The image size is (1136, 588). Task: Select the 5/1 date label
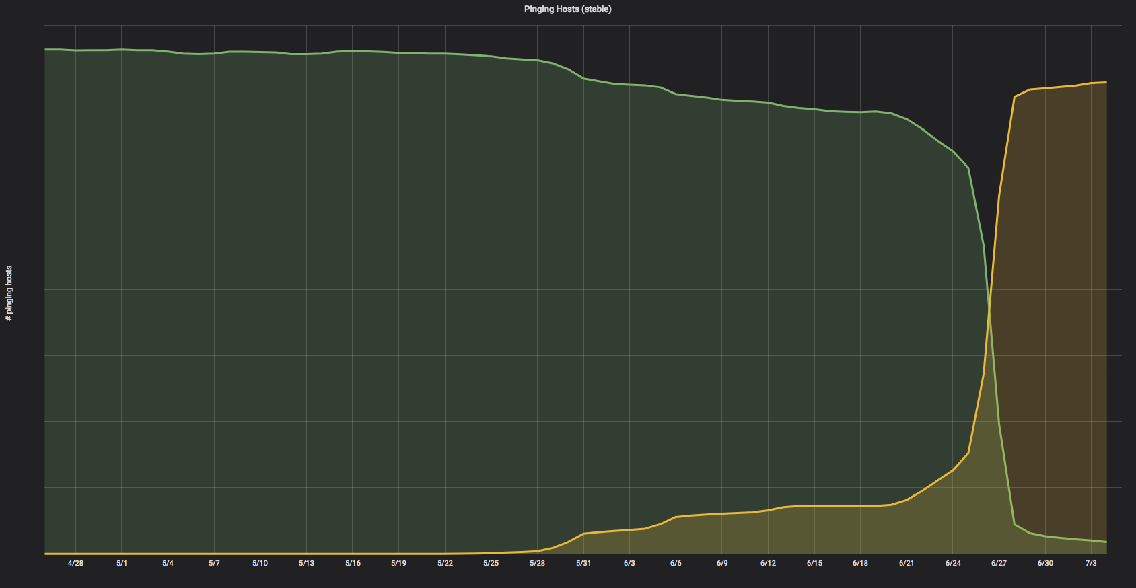122,563
